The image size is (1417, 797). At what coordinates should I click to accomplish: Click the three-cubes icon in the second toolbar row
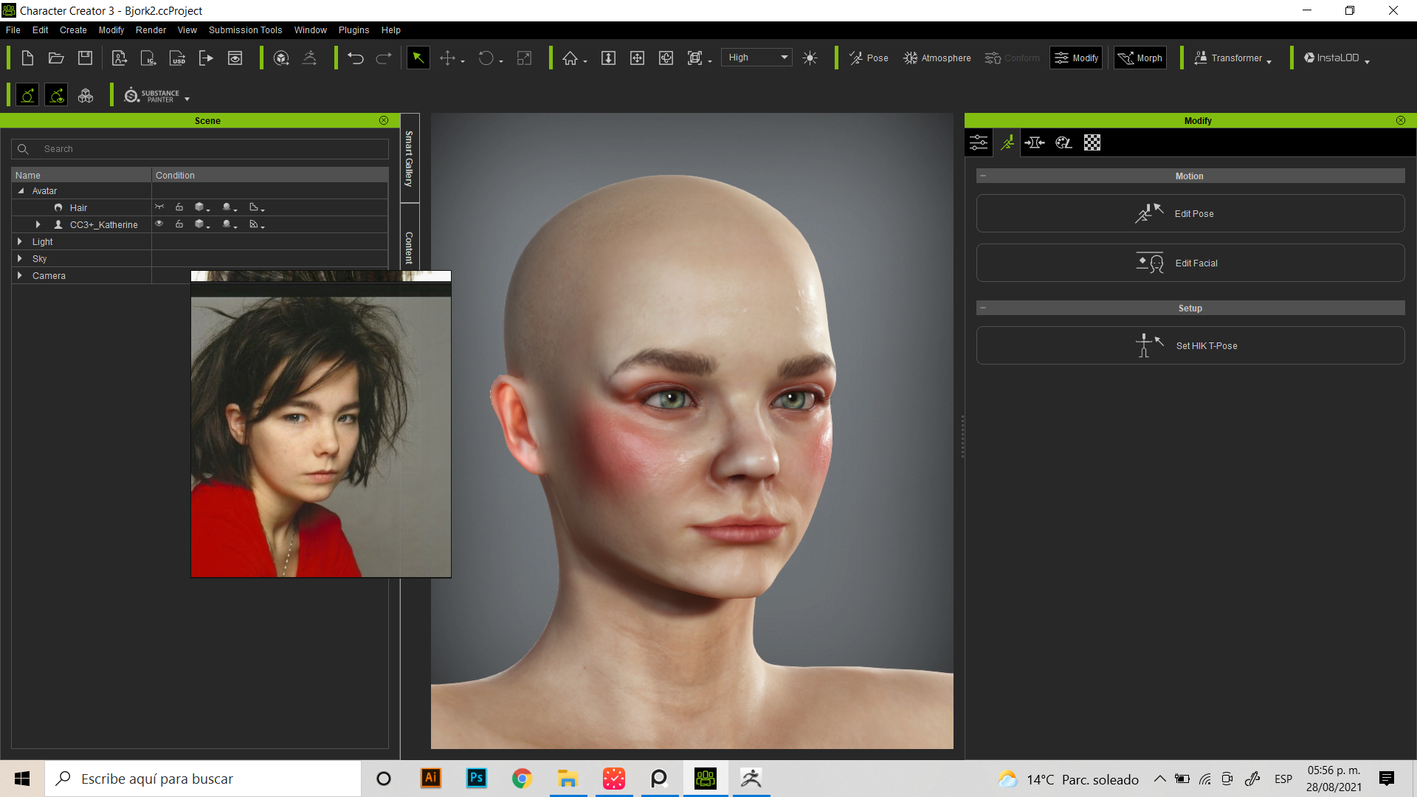click(x=86, y=96)
